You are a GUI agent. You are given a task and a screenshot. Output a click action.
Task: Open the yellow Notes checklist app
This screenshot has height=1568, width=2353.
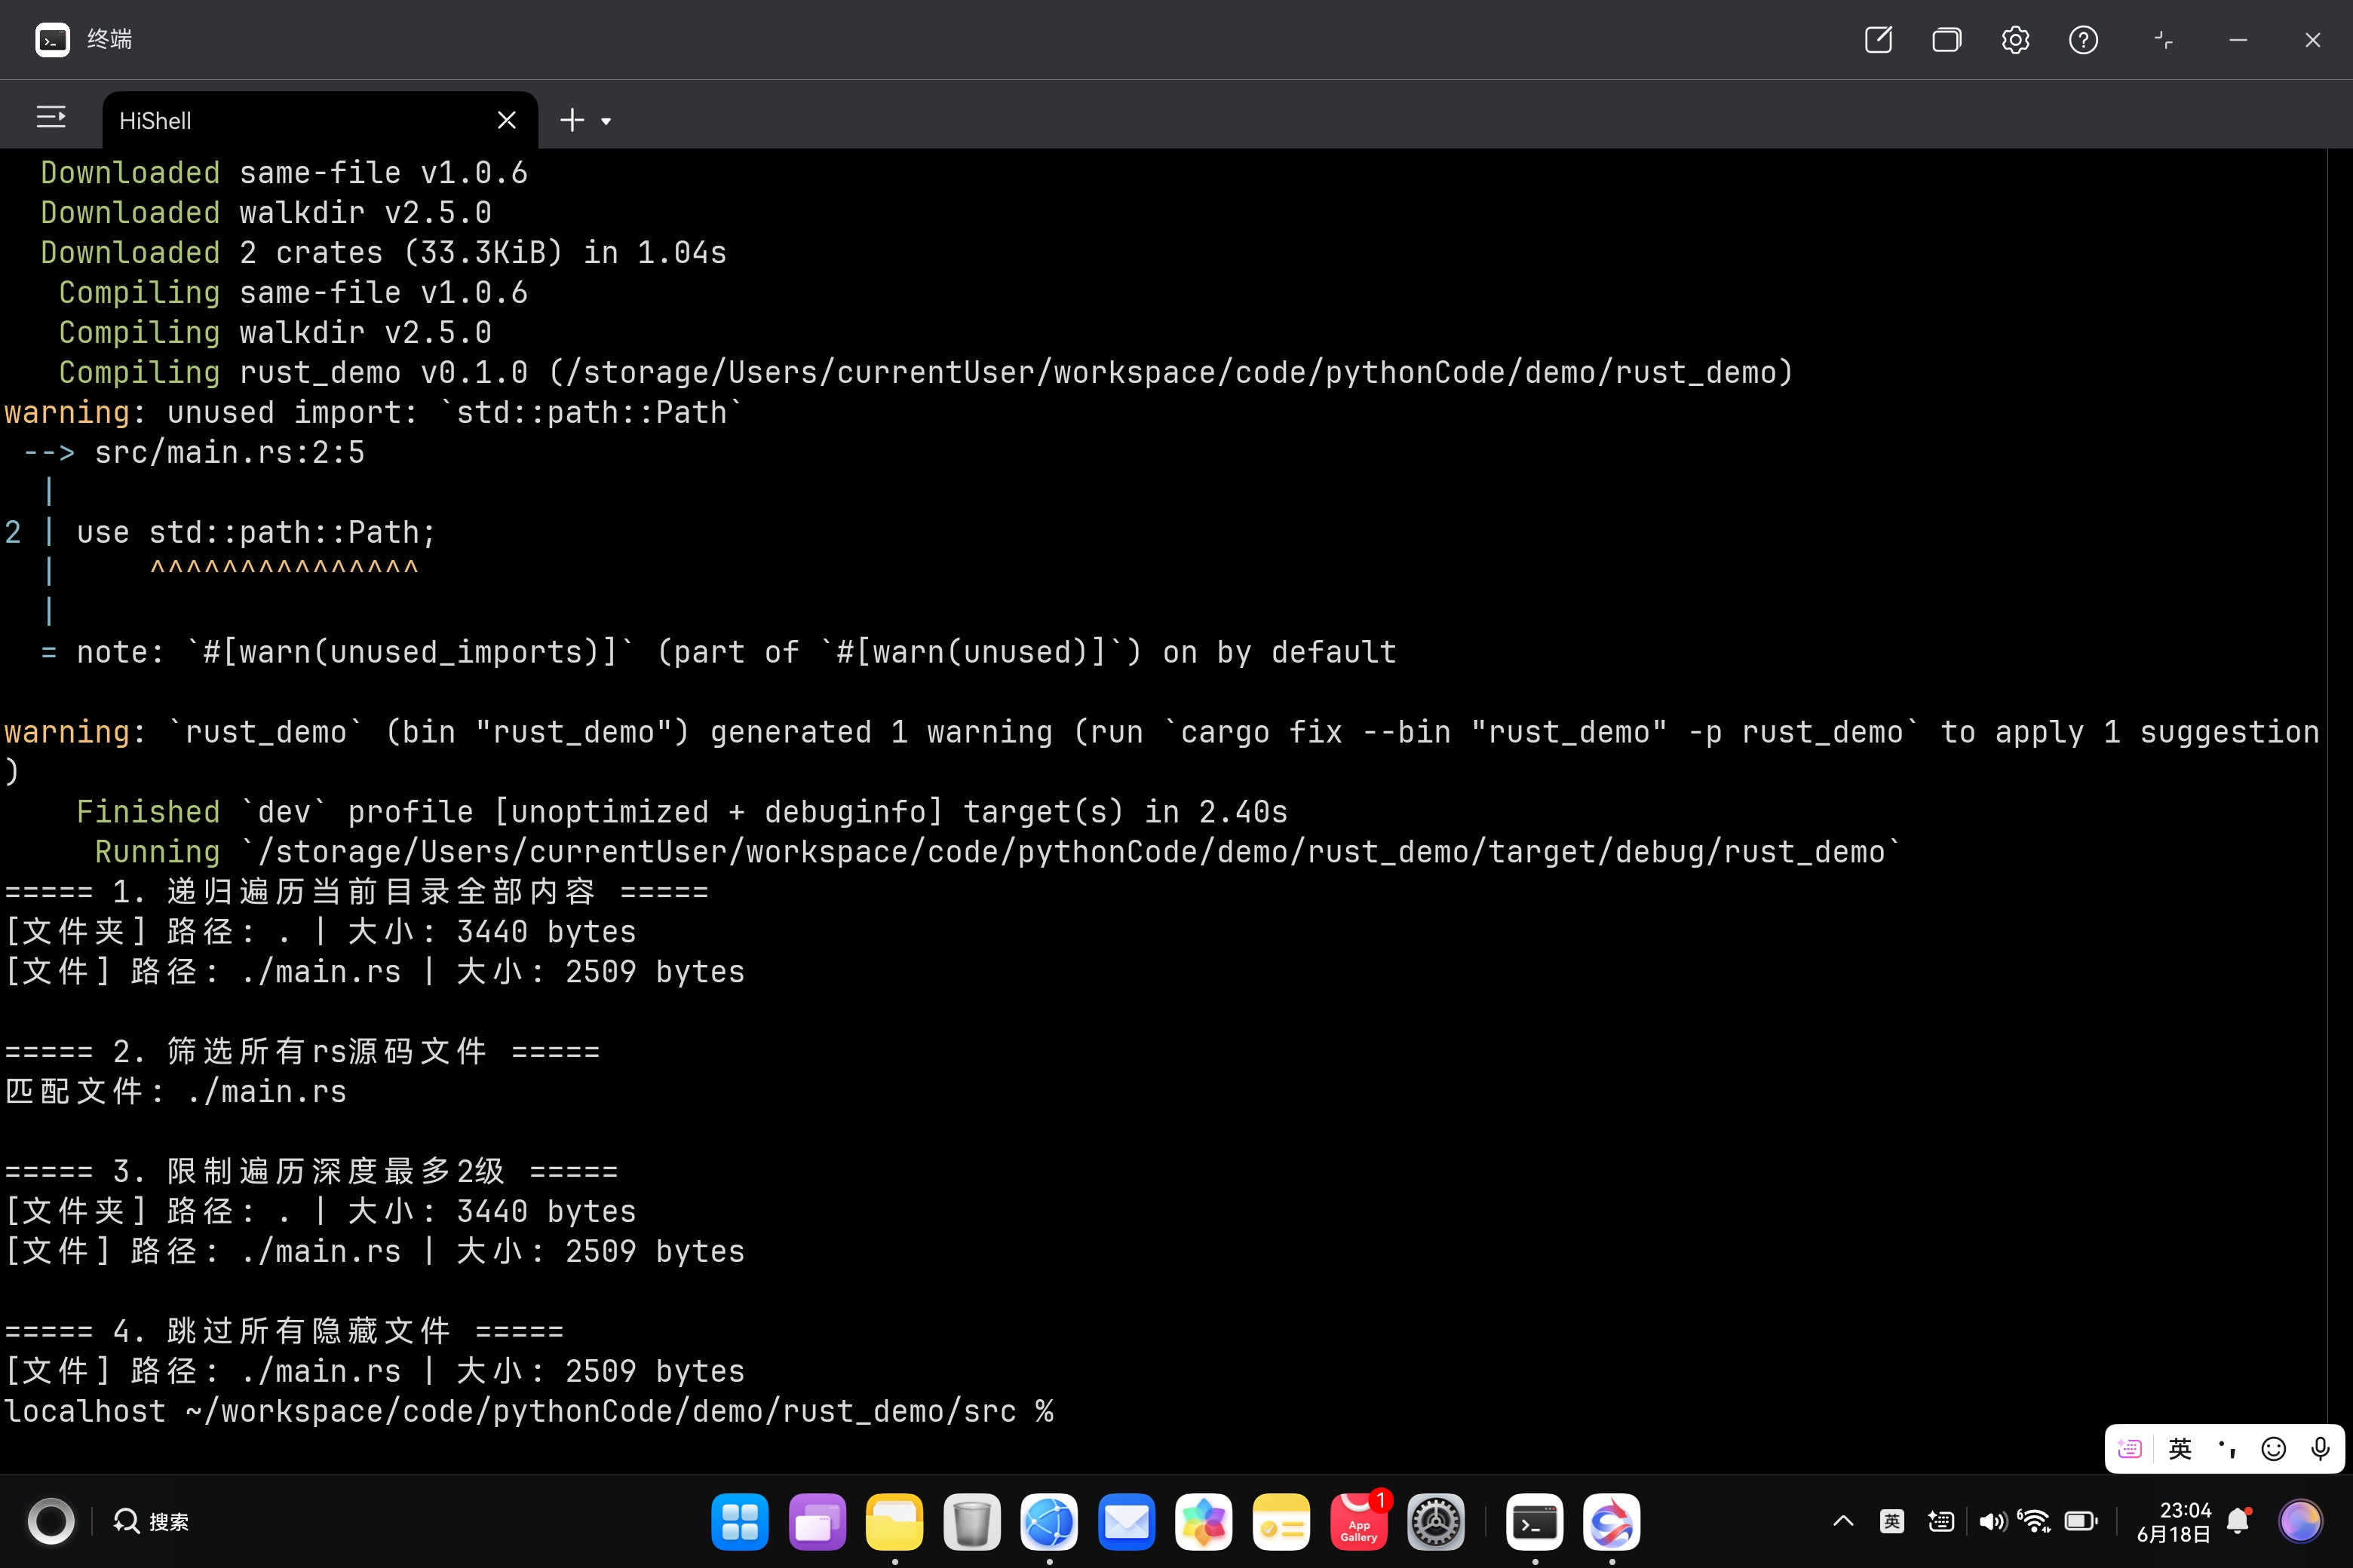point(1281,1522)
